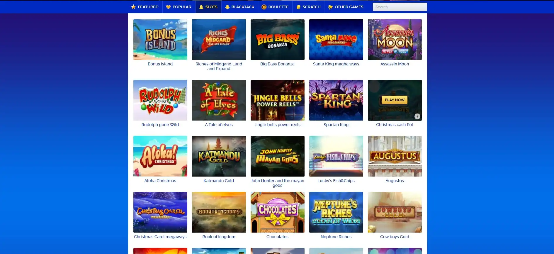Screen dimensions: 554x254
Task: Open the Other Games tab
Action: (x=346, y=7)
